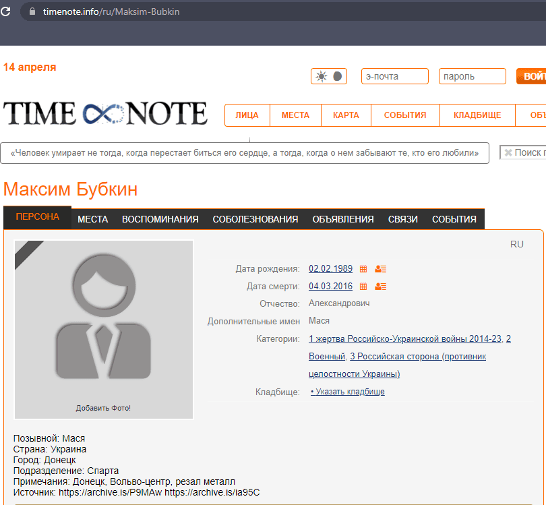The image size is (546, 505).
Task: Open the МЕСТА top navigation menu
Action: coord(296,115)
